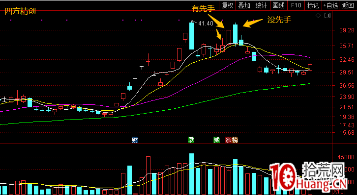Click the 复权 toolbar button

click(228, 5)
